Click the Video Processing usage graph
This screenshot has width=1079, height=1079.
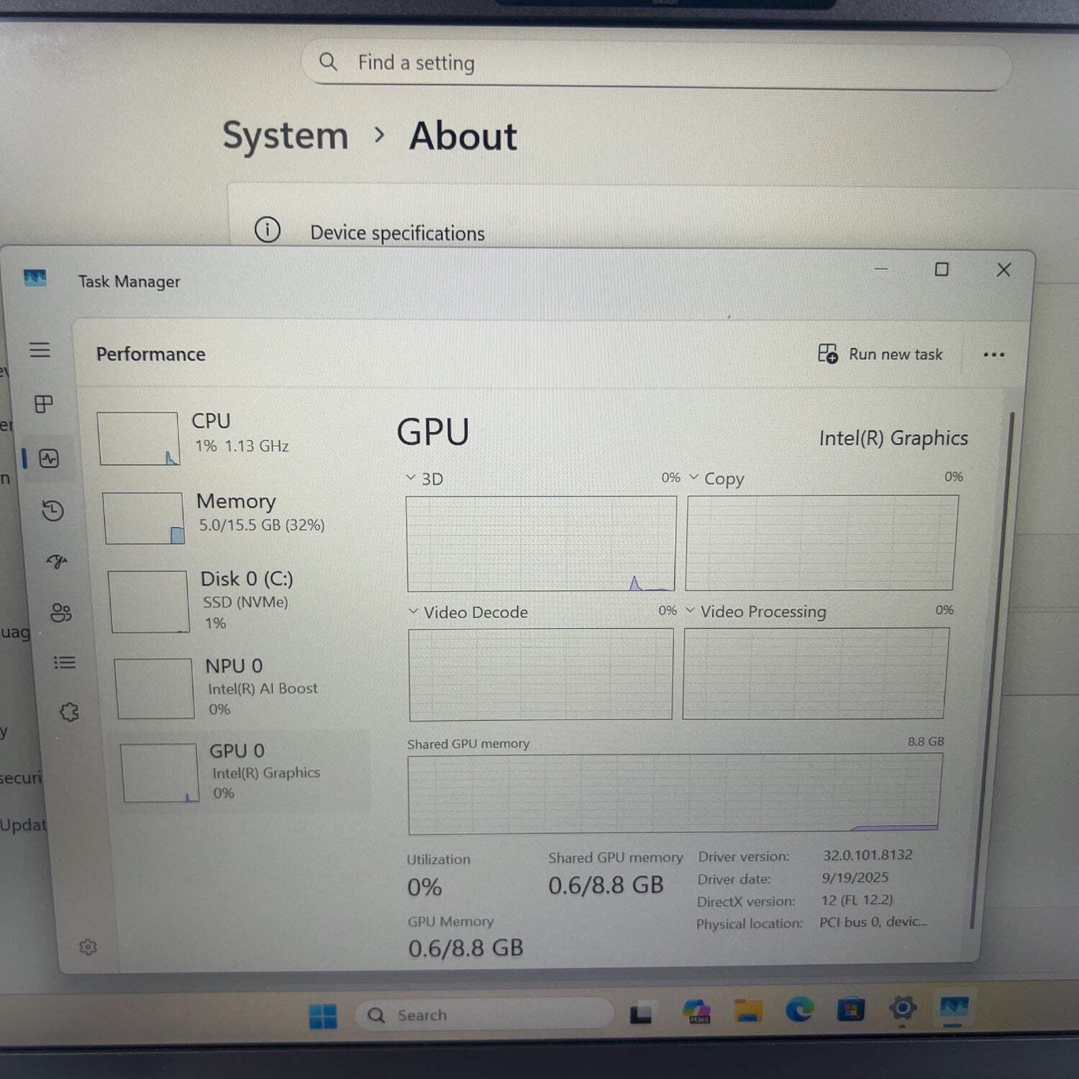pyautogui.click(x=816, y=673)
